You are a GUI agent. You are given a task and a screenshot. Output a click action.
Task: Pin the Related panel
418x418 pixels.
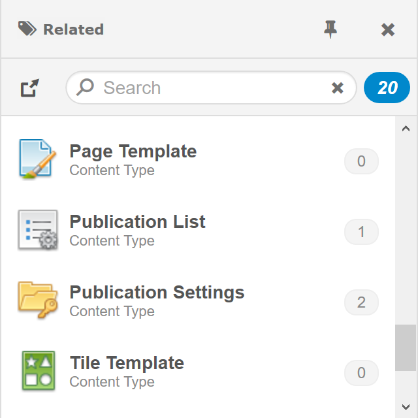tap(331, 29)
